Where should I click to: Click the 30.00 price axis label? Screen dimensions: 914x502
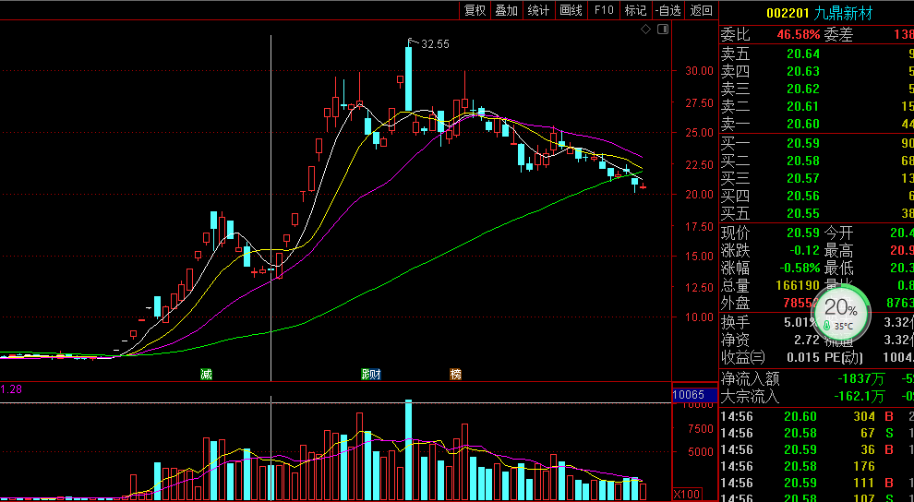point(700,71)
